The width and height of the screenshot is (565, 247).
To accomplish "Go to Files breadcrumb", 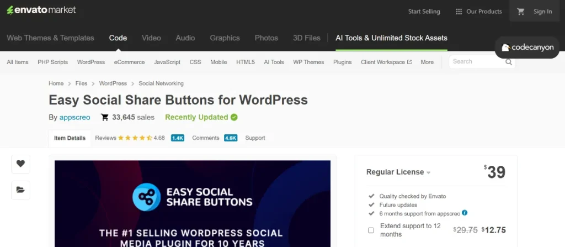I will tap(82, 83).
